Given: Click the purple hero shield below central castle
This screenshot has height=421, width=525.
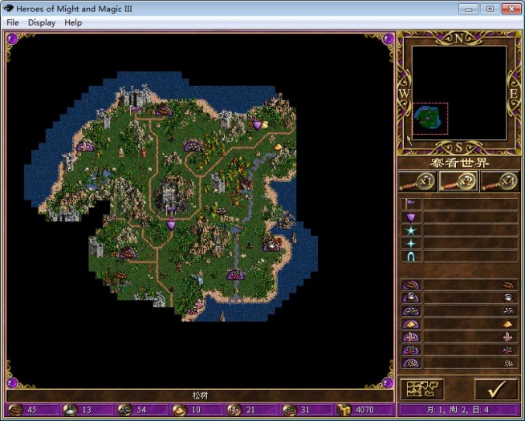Looking at the screenshot, I should coord(171,224).
